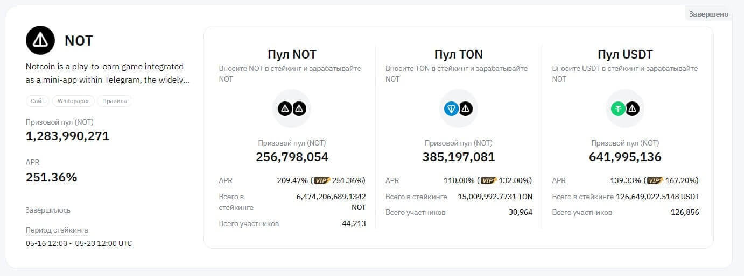Viewport: 744px width, 276px height.
Task: Click the VIP badge in Пул USDT
Action: click(x=655, y=180)
